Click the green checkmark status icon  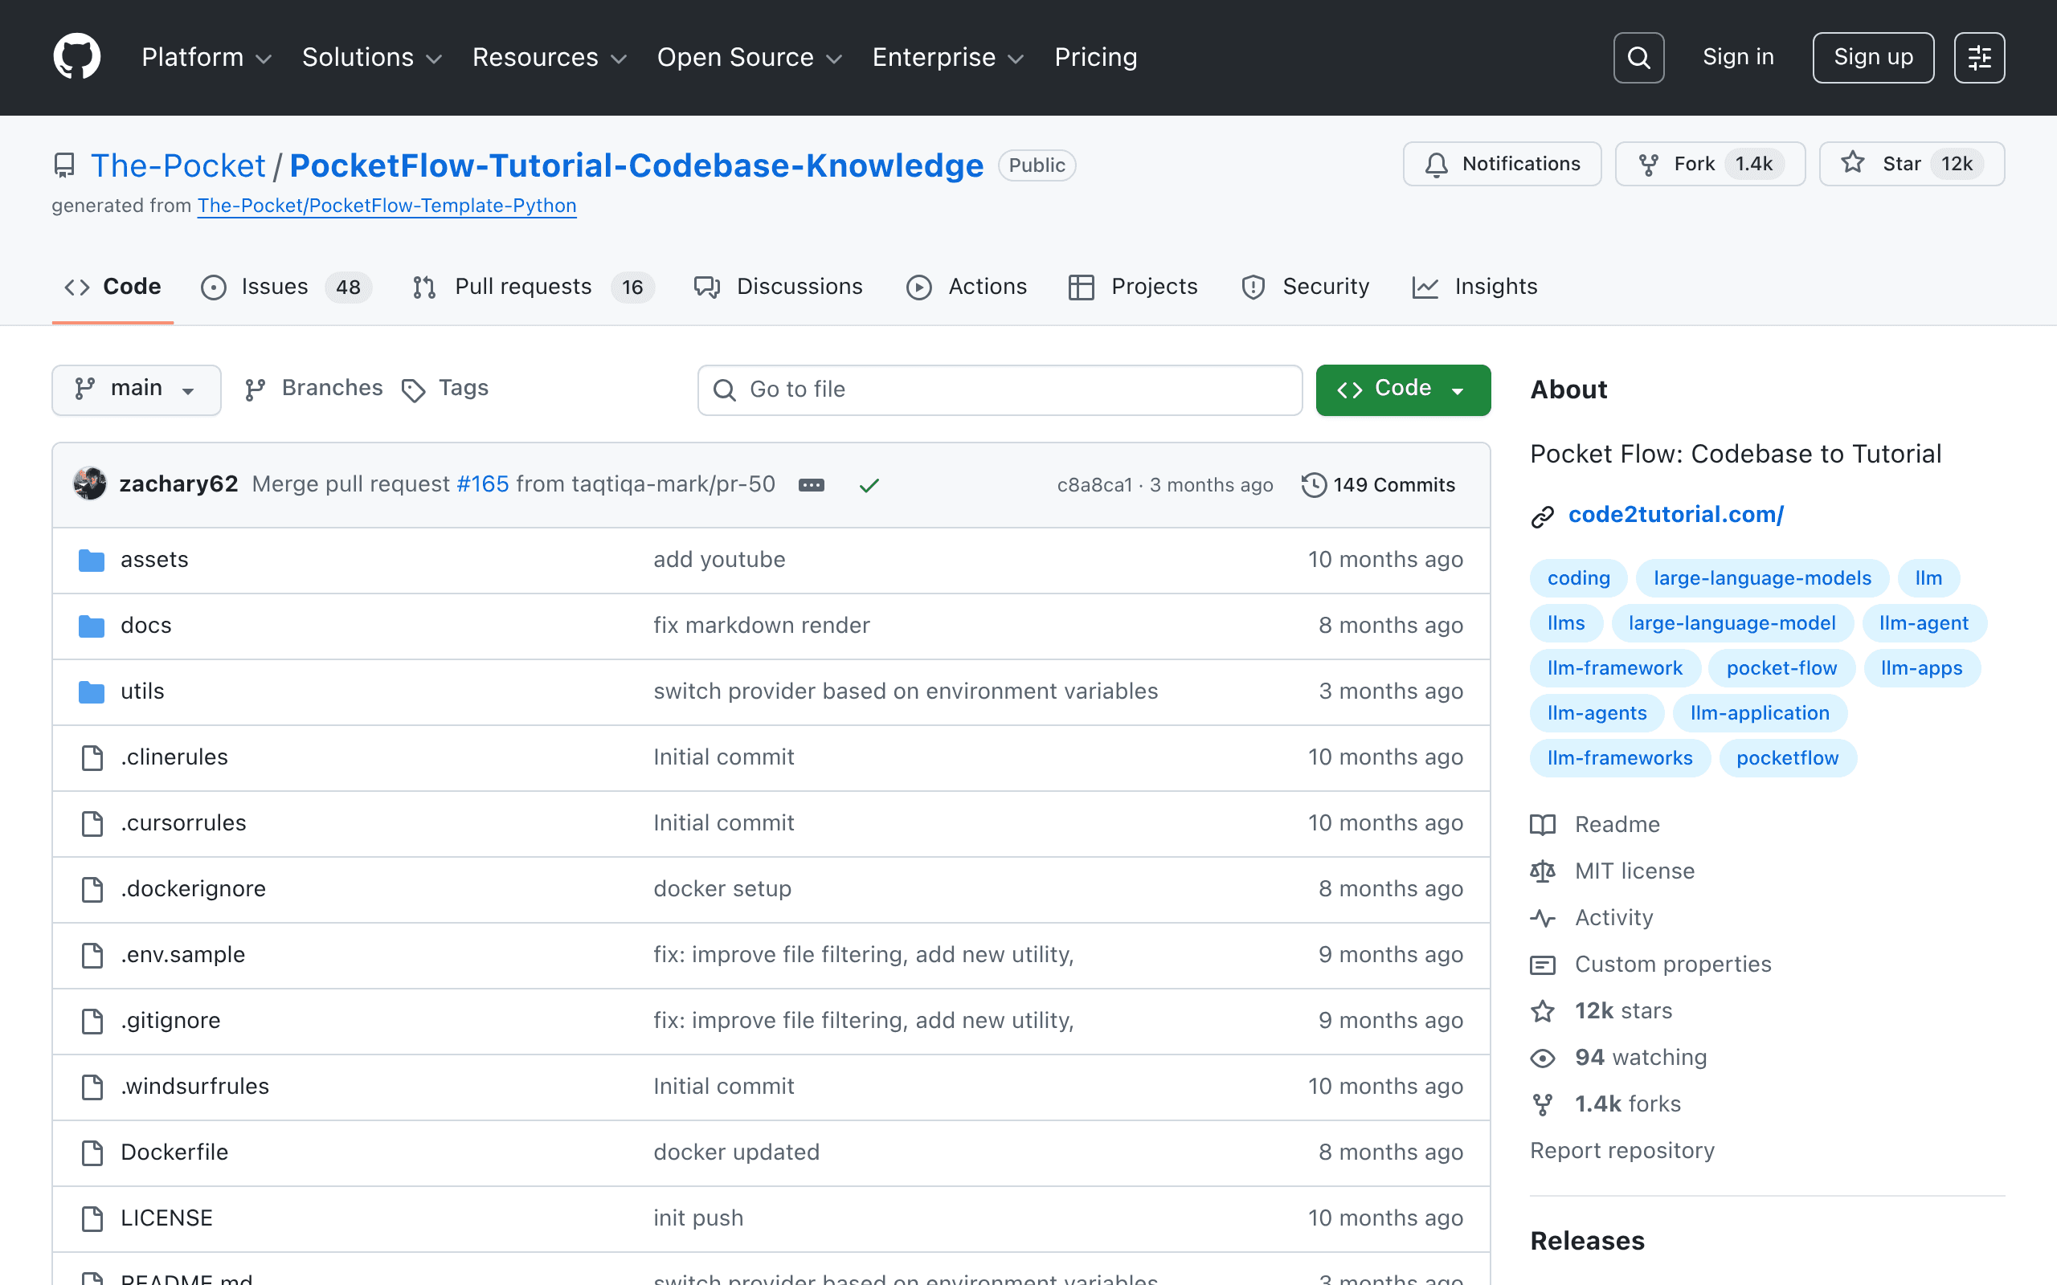click(x=869, y=485)
